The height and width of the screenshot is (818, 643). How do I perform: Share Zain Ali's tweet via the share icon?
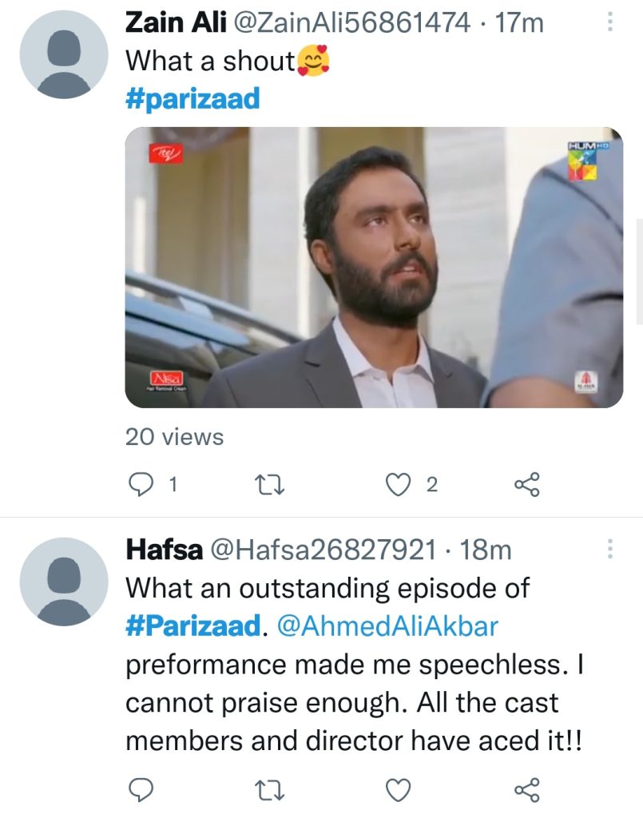527,483
